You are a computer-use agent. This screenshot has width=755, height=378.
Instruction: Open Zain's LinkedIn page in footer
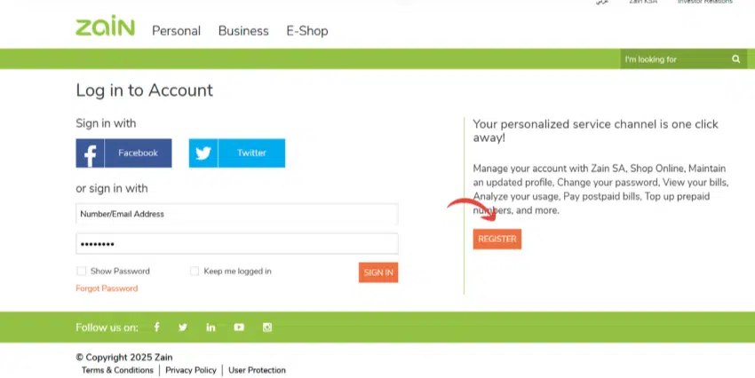pyautogui.click(x=211, y=327)
